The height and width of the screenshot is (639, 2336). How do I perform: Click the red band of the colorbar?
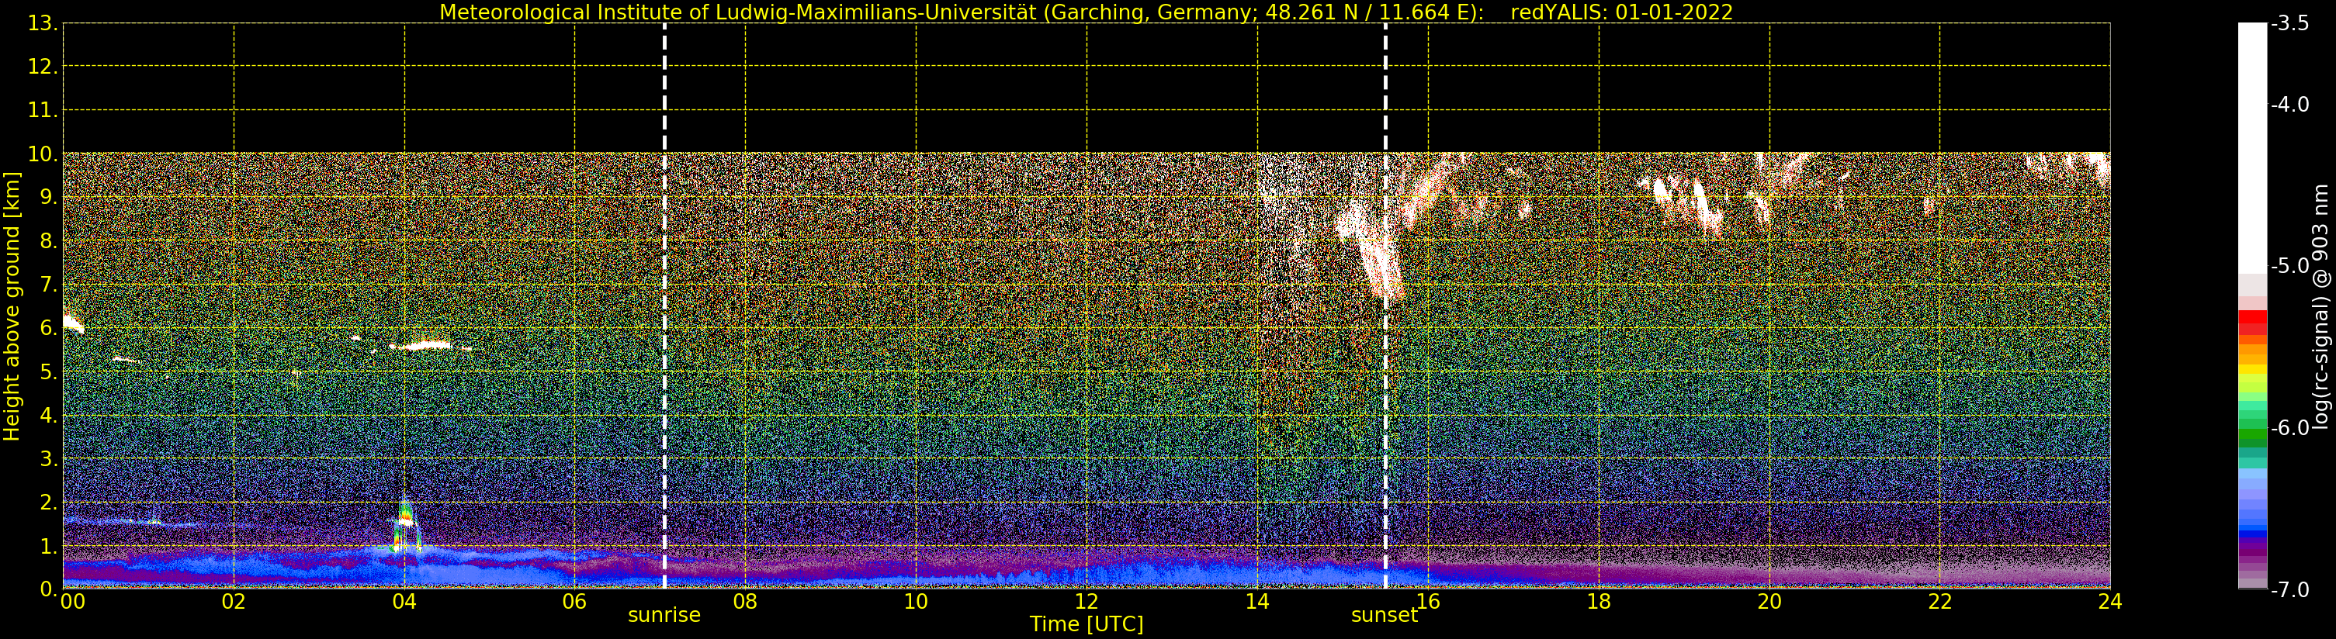2252,321
